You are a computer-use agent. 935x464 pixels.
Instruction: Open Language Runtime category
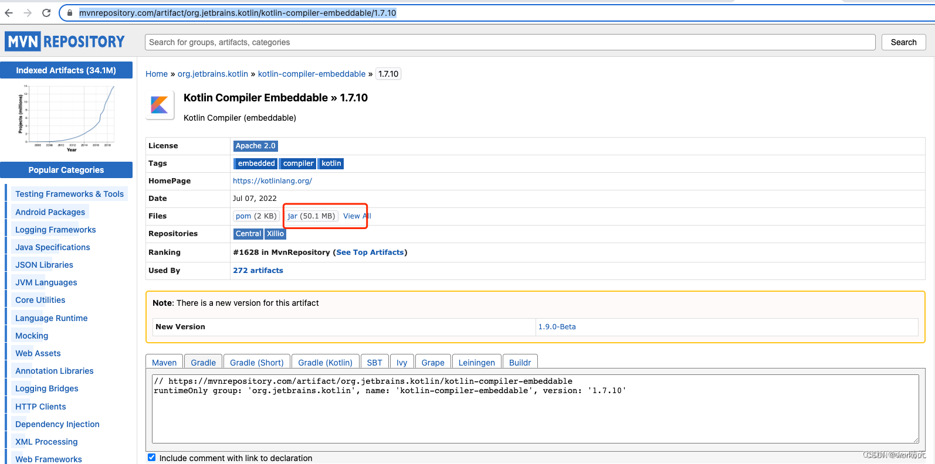[51, 318]
